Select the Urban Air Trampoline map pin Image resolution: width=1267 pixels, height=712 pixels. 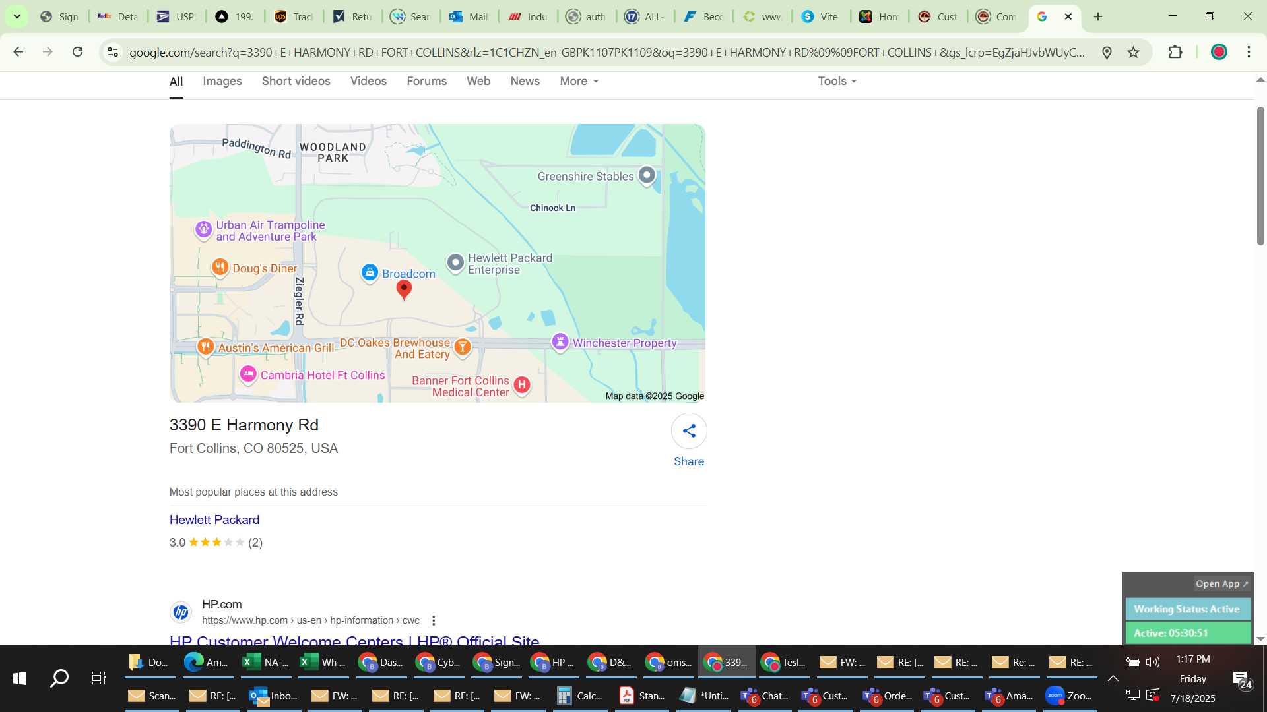click(203, 229)
